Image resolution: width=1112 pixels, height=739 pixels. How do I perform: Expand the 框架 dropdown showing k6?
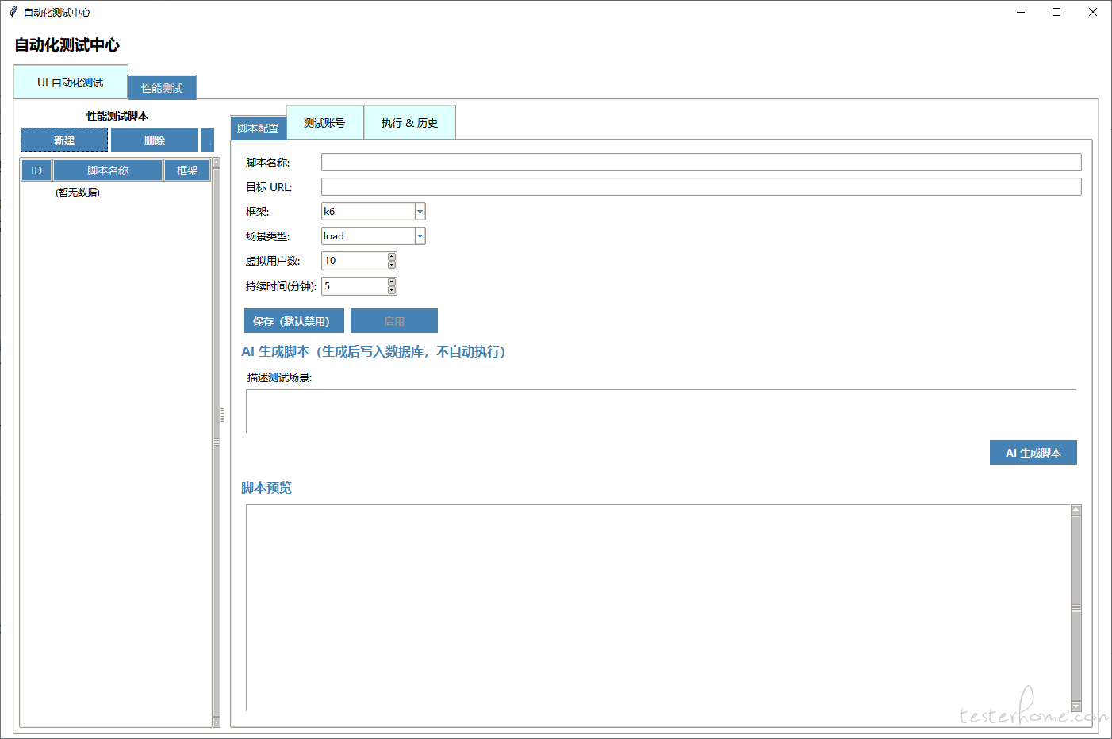pyautogui.click(x=420, y=212)
